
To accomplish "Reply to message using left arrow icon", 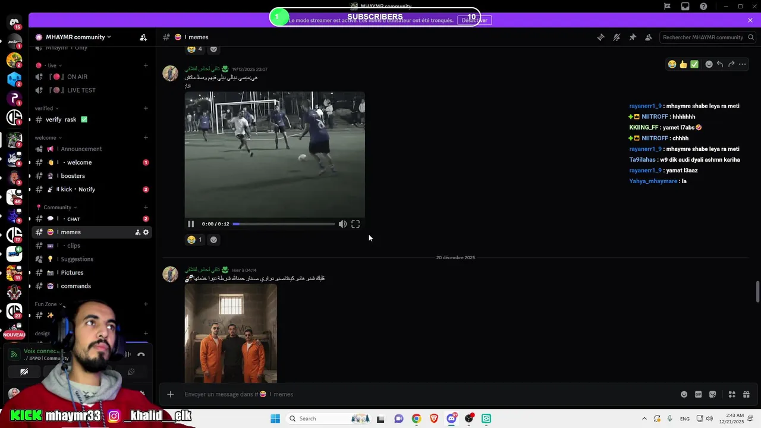I will pos(720,64).
